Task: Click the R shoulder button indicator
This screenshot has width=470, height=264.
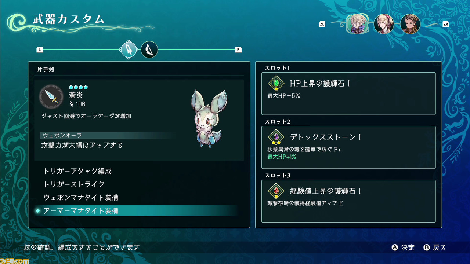Action: point(238,50)
